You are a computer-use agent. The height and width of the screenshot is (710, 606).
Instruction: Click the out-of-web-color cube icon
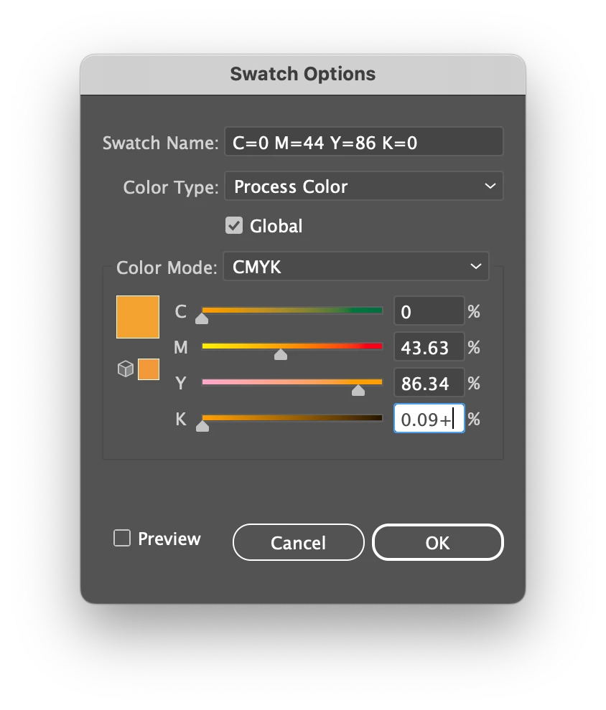point(126,369)
